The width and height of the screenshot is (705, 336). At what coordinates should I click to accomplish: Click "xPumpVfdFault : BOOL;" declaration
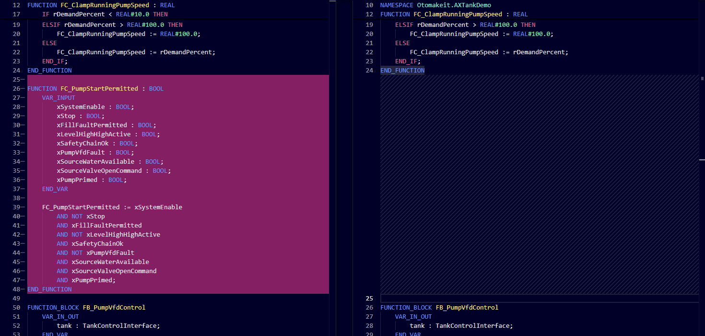pyautogui.click(x=95, y=152)
